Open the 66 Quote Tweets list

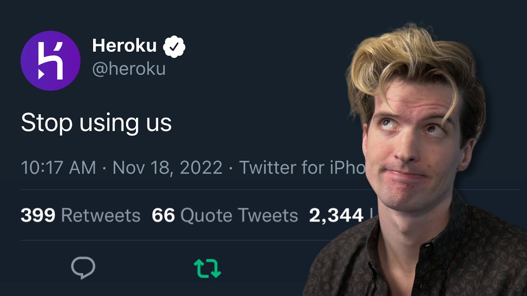(x=225, y=215)
